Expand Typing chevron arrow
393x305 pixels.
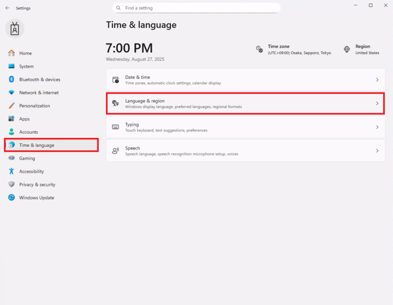coord(377,127)
